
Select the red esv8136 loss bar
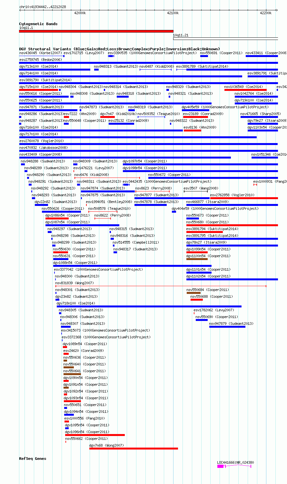193,130
